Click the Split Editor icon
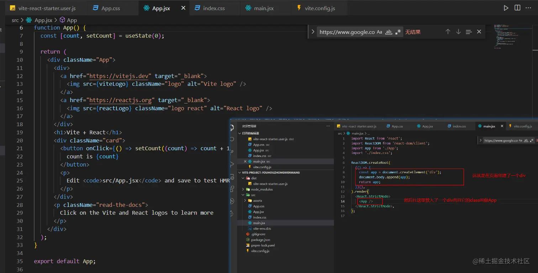Viewport: 538px width, 273px height. point(517,8)
